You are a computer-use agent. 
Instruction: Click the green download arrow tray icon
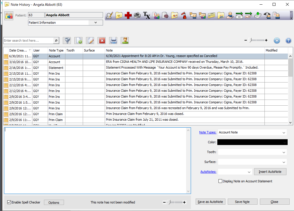(x=258, y=15)
